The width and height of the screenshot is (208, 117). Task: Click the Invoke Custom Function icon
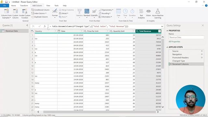pyautogui.click(x=25, y=11)
